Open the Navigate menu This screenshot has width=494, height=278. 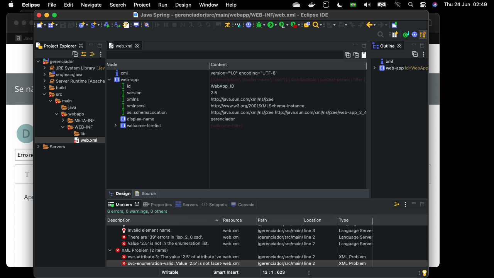[91, 5]
